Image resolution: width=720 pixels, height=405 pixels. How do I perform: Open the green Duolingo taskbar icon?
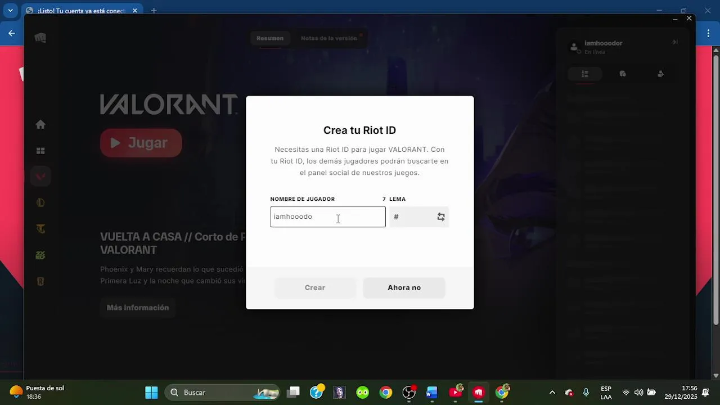coord(363,392)
